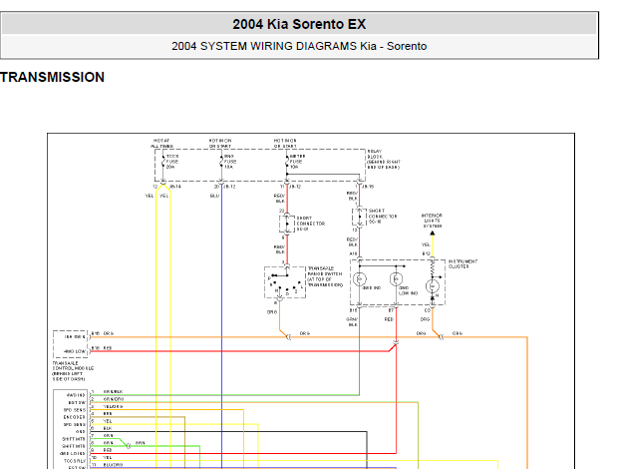Click the 4WD LOW IND lamp label
Image resolution: width=618 pixels, height=469 pixels.
click(x=408, y=290)
